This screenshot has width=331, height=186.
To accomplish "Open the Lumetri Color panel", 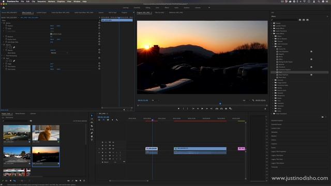I will pos(276,128).
